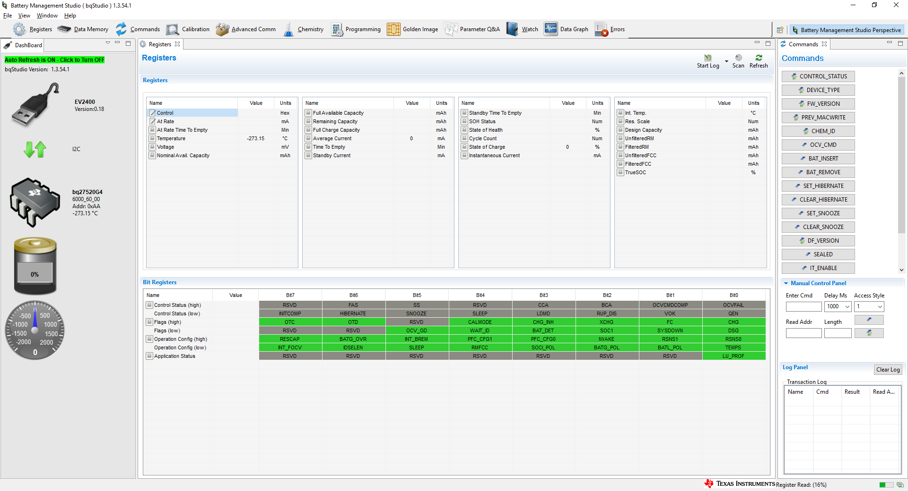
Task: Click the current gauge dial
Action: click(35, 330)
